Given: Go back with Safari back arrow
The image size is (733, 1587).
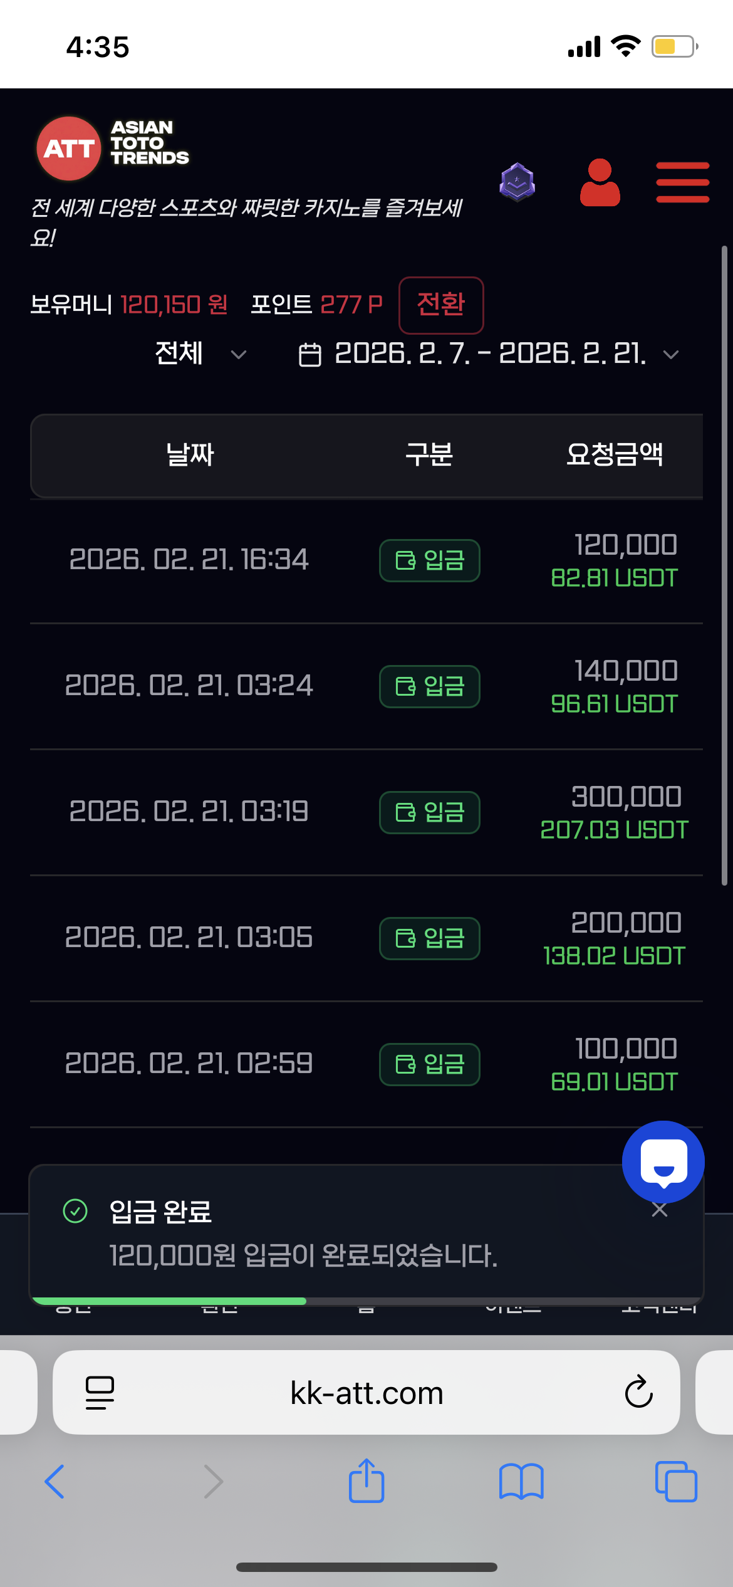Looking at the screenshot, I should [55, 1481].
